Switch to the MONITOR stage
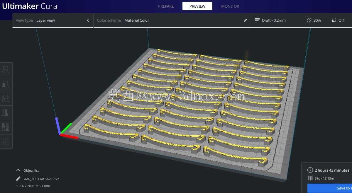 [x=230, y=6]
